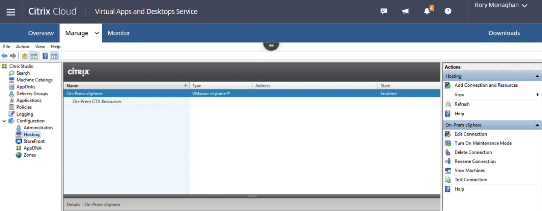Go forward with the gray arrow
Viewport: 542px width, 211px height.
coord(13,56)
